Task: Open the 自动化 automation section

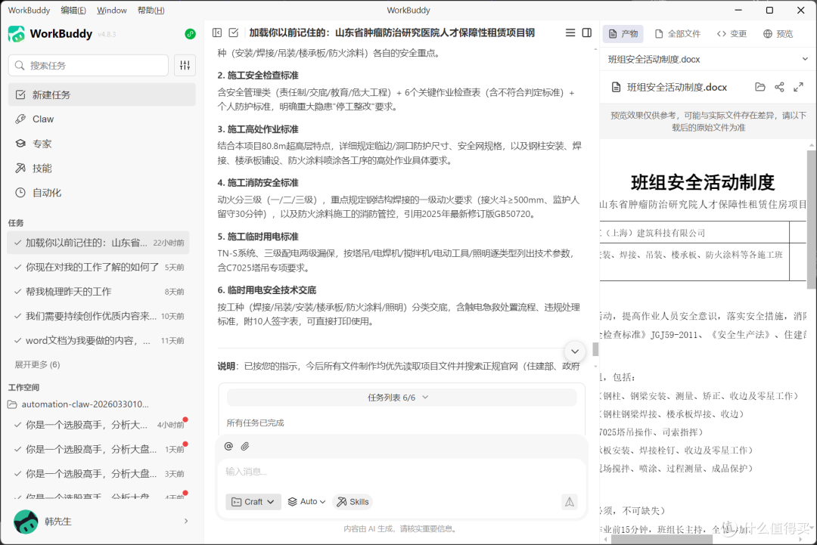Action: coord(101,193)
